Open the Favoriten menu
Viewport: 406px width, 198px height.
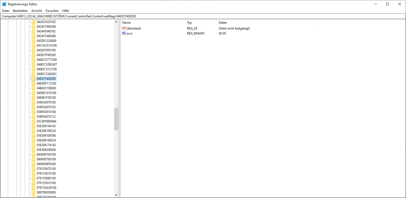point(52,11)
